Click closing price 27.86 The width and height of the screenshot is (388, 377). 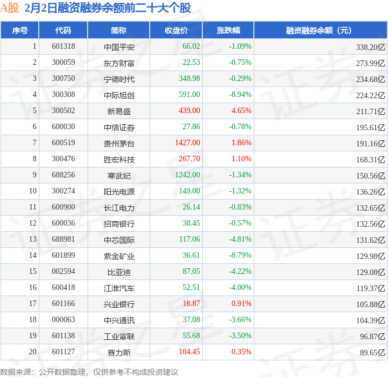pyautogui.click(x=191, y=127)
